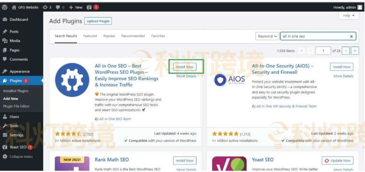Viewport: 365px width, 172px height.
Task: Click the WordPress logo in admin bar
Action: pyautogui.click(x=5, y=7)
